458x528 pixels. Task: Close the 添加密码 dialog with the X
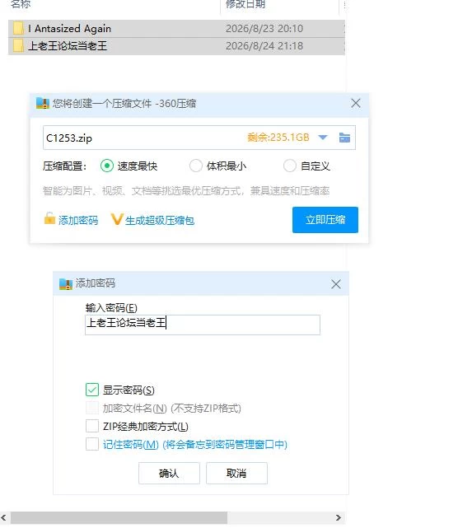pos(336,284)
